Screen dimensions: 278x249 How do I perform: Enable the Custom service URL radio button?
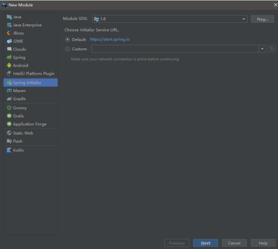(x=67, y=49)
